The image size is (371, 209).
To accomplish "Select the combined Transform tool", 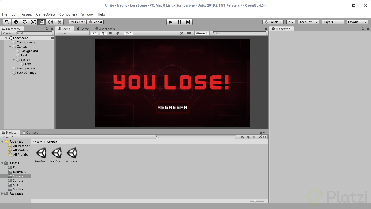I will pos(51,22).
